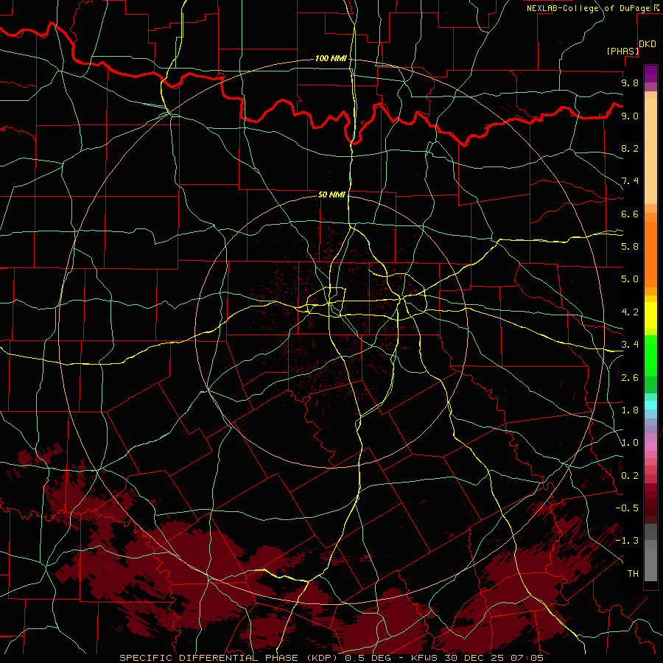This screenshot has width=663, height=663.
Task: Click the [PHAS] units label
Action: pyautogui.click(x=622, y=51)
